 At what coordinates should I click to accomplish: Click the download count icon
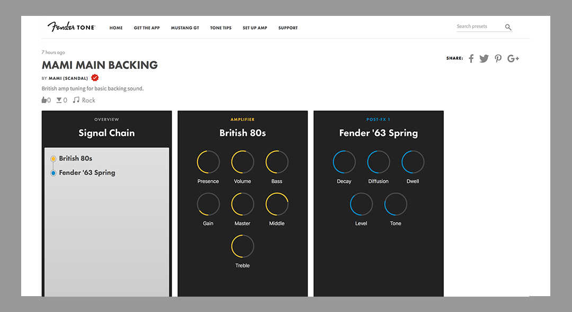(59, 100)
